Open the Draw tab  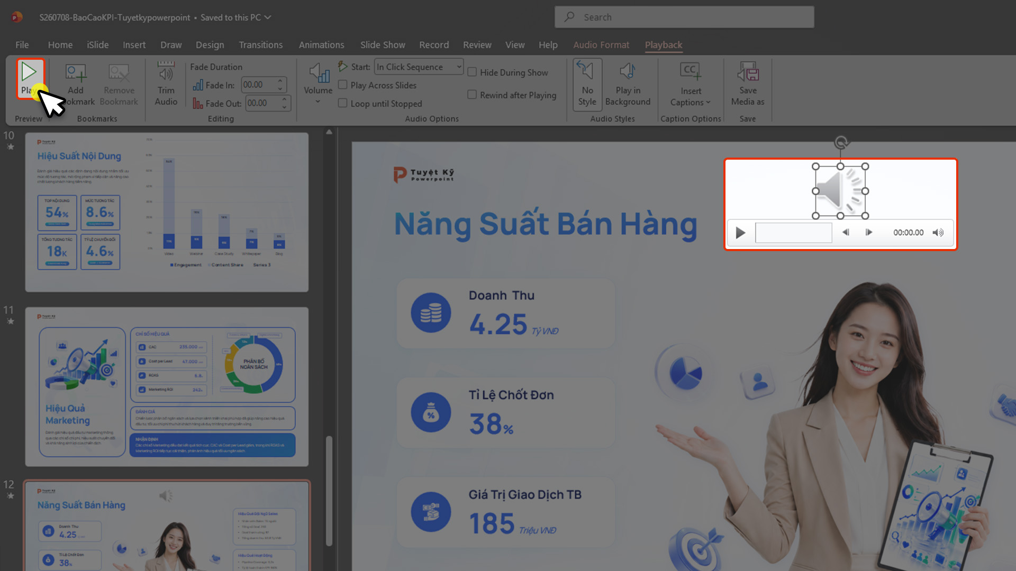click(171, 45)
